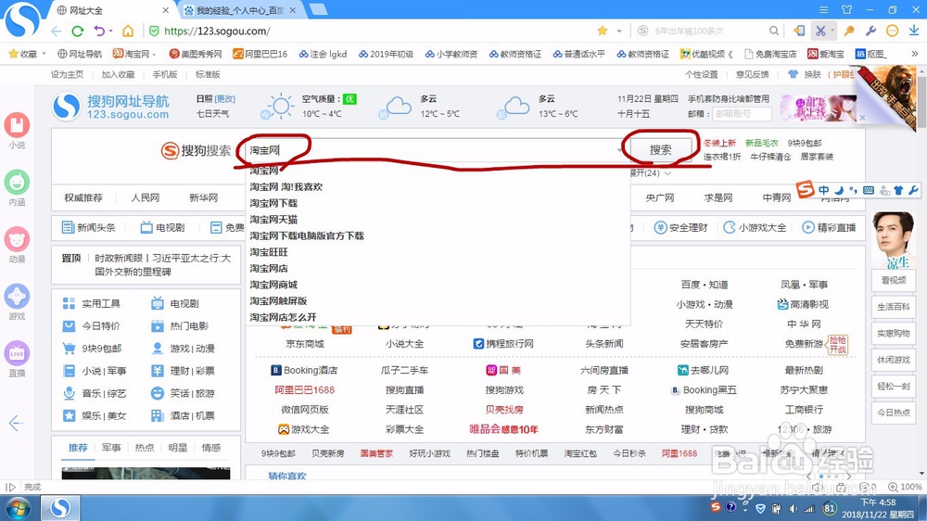Screen dimensions: 927x521
Task: Open the 游戏 sidebar icon
Action: click(17, 297)
